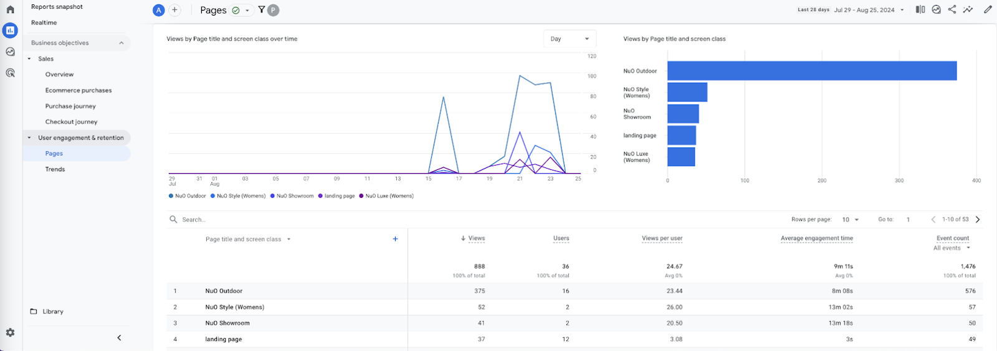Screen dimensions: 997x351
Task: Collapse the Business objectives section
Action: [x=122, y=43]
